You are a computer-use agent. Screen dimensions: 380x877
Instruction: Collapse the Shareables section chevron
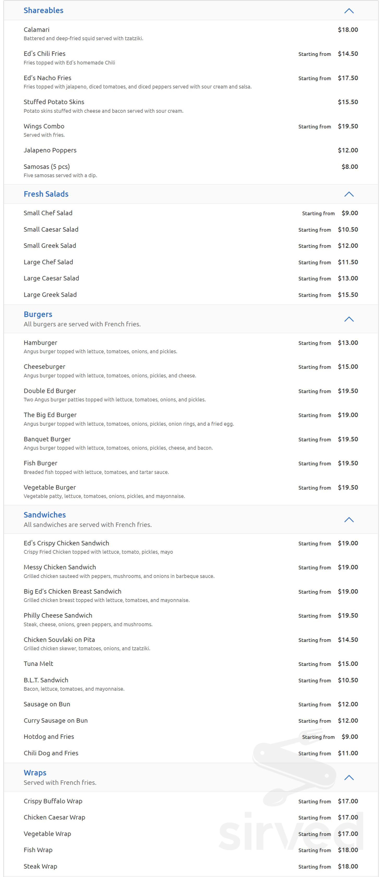click(x=349, y=11)
